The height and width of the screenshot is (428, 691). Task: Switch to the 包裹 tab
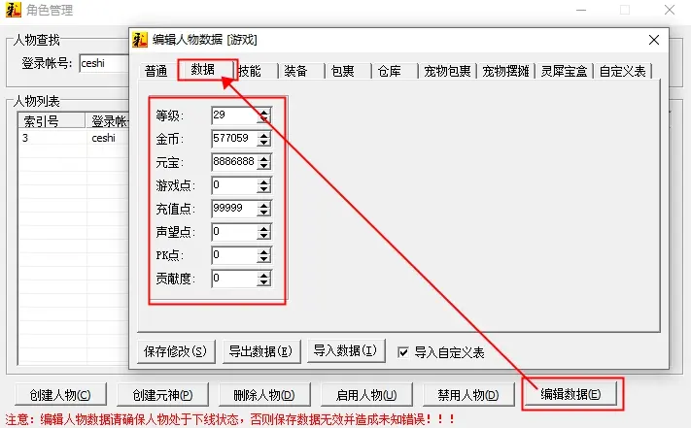coord(342,71)
